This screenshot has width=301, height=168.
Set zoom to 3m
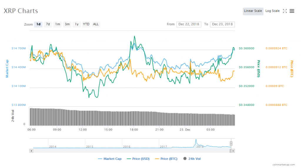tap(67, 24)
